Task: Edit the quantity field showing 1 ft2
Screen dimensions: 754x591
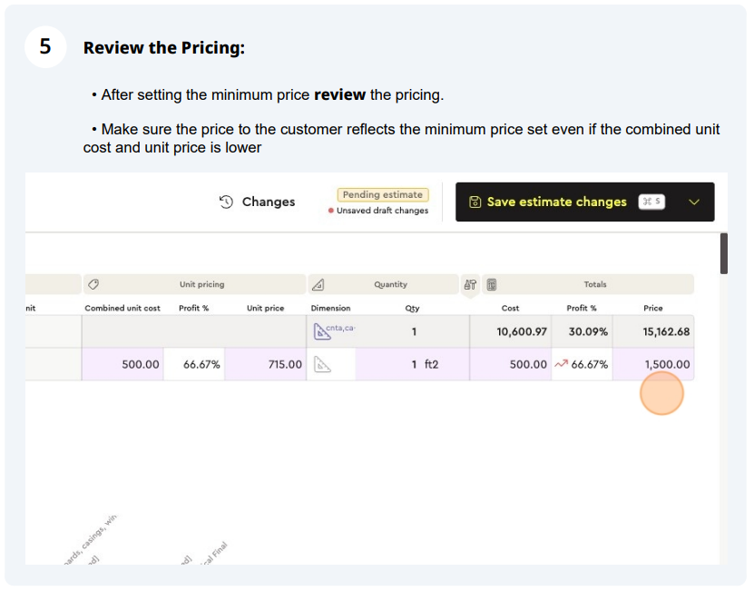Action: click(x=413, y=364)
